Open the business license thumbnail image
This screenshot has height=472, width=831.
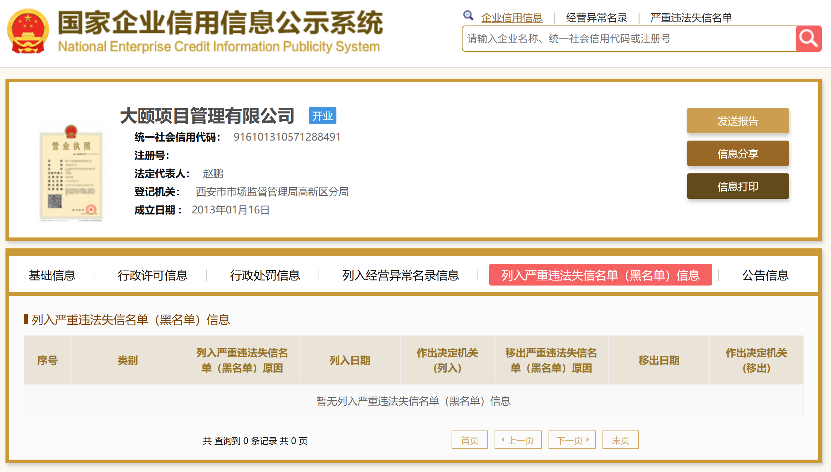71,173
